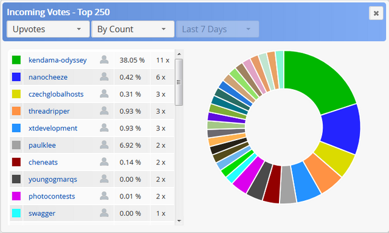Viewport: 389px width, 233px height.
Task: Click the 6 x count for nanocheeze
Action: point(160,77)
